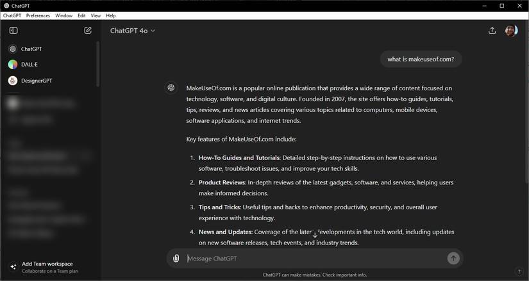
Task: Open DesignerGPT from the sidebar
Action: coord(36,81)
